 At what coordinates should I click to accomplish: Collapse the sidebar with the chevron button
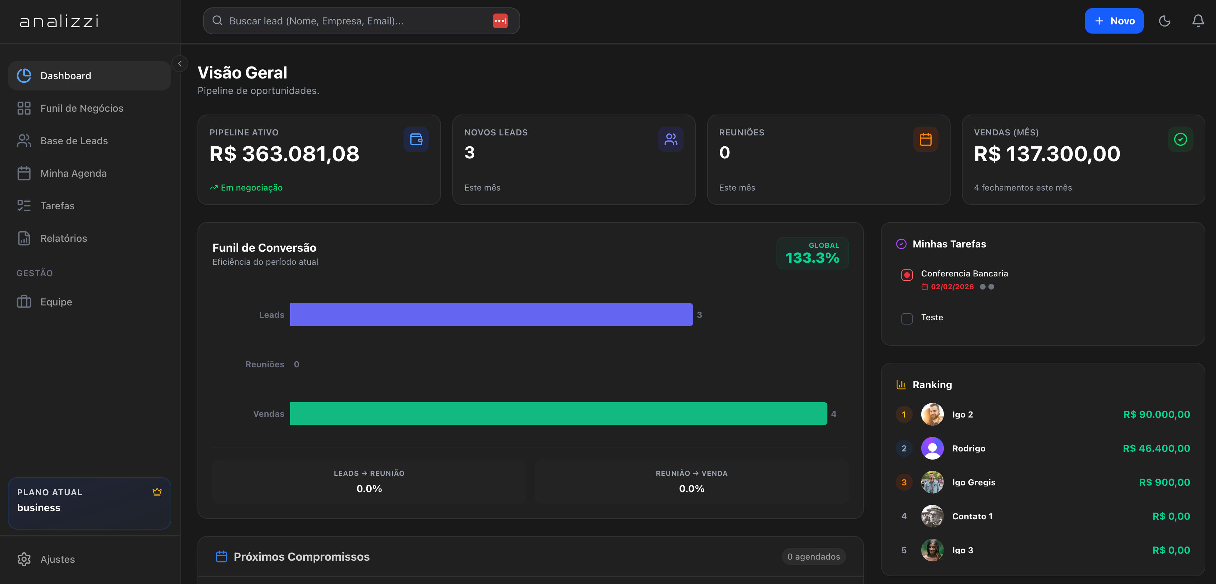click(180, 64)
